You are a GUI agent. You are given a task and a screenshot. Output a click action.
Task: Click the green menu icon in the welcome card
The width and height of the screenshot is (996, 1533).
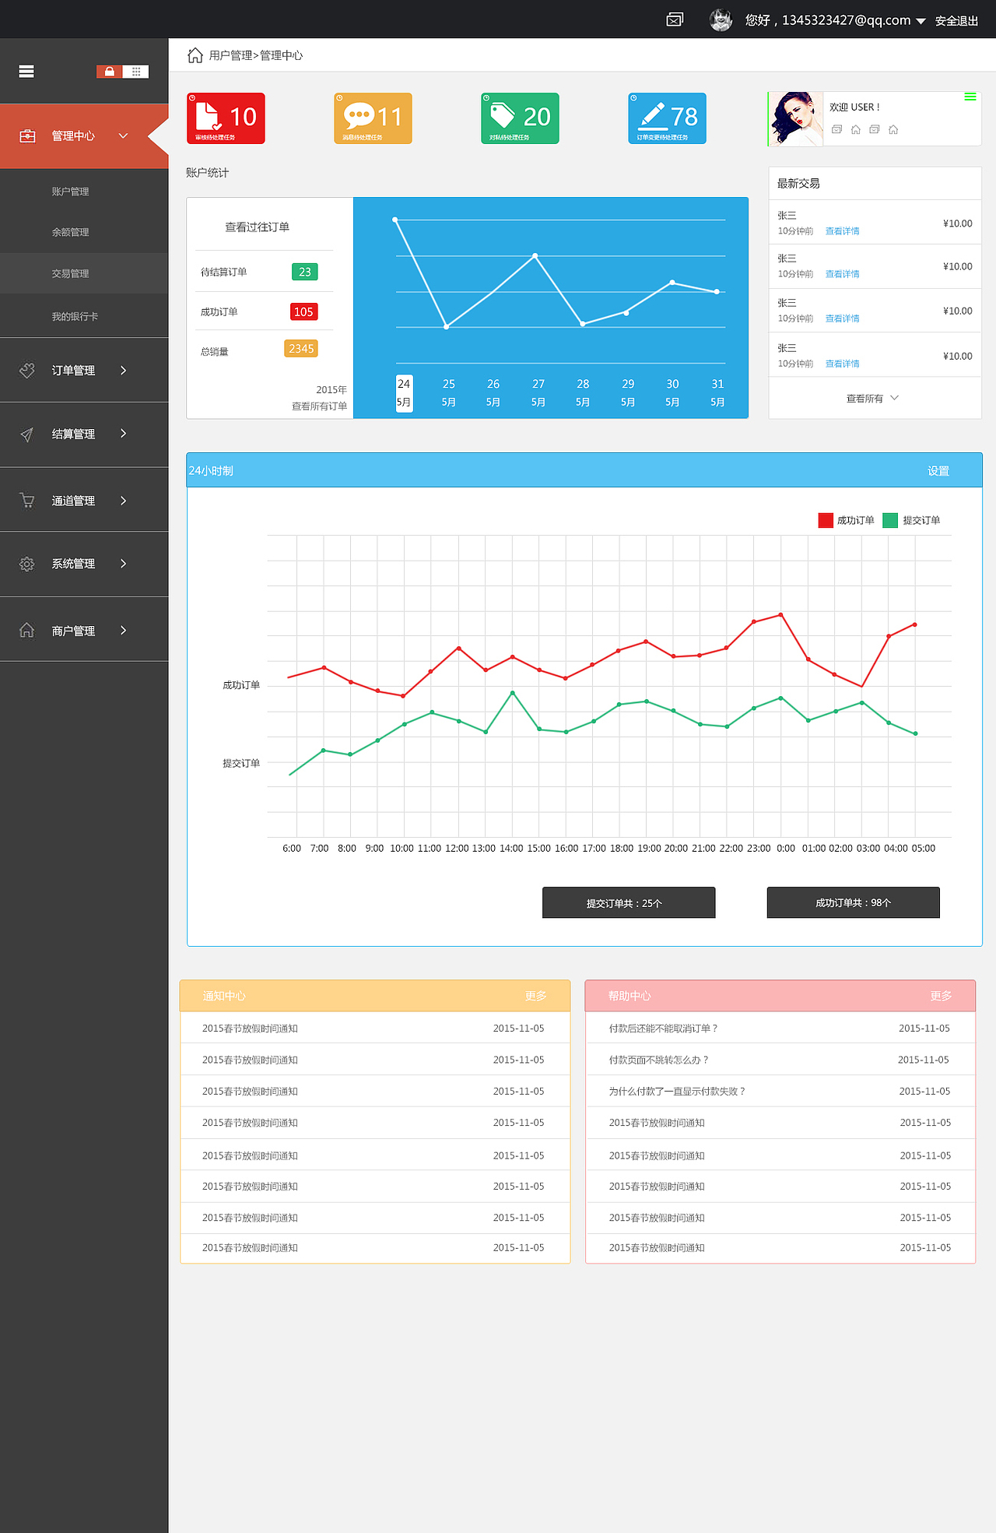970,97
